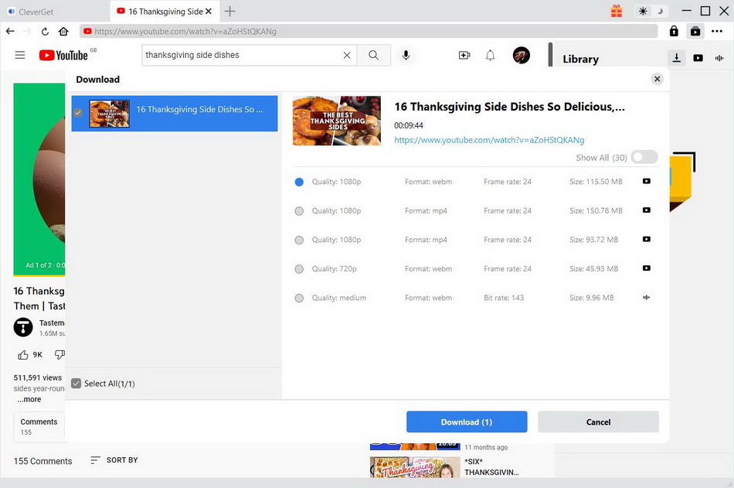Image resolution: width=734 pixels, height=488 pixels.
Task: Click the Download (1) button
Action: 467,422
